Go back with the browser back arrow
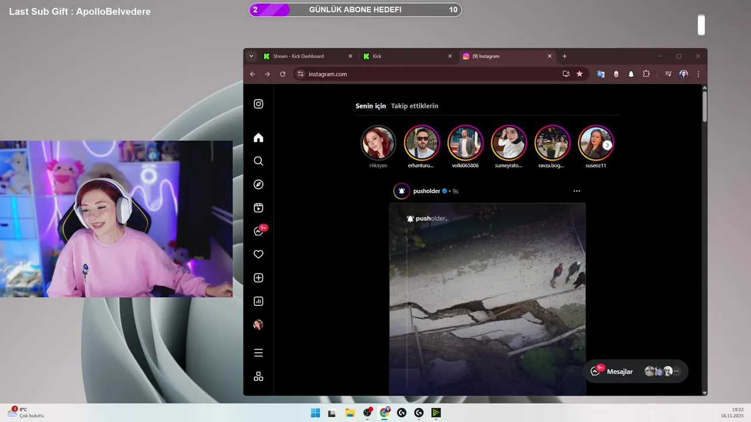 pos(252,74)
